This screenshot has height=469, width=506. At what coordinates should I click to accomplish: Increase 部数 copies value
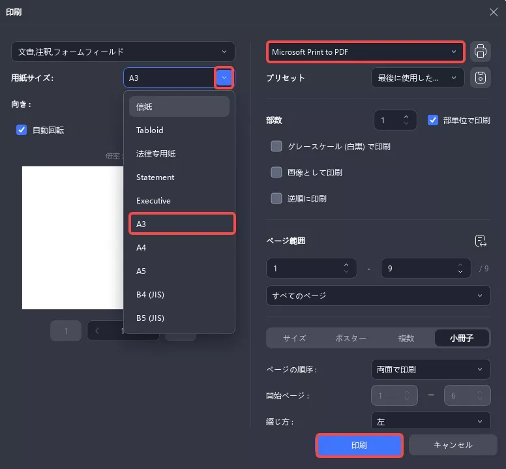click(406, 117)
